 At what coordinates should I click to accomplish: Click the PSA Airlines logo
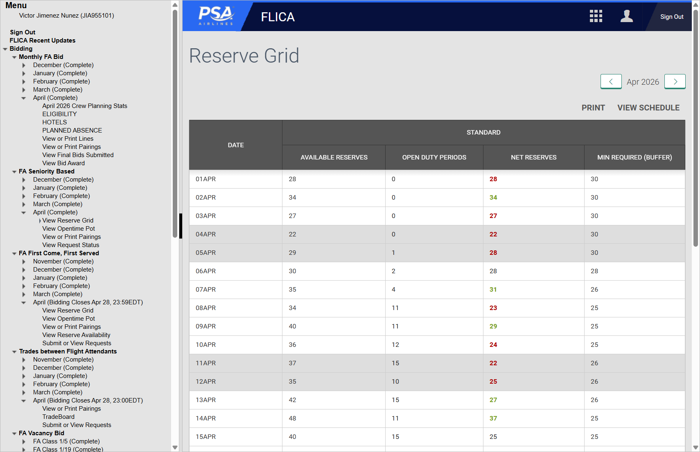tap(216, 16)
